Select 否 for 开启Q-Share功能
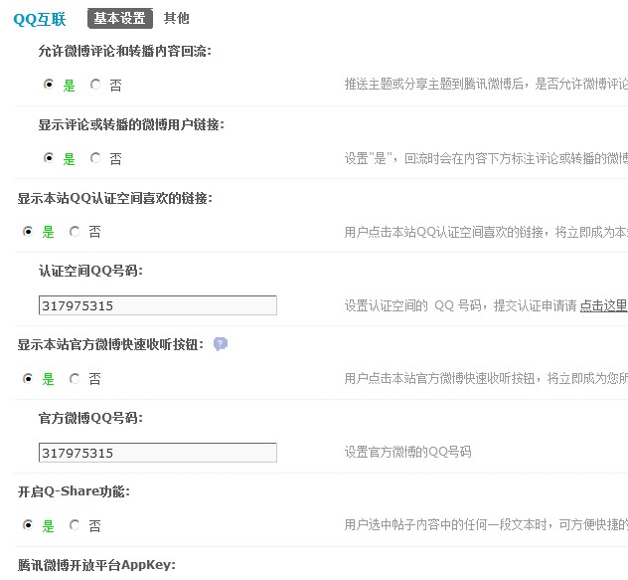 pos(75,525)
